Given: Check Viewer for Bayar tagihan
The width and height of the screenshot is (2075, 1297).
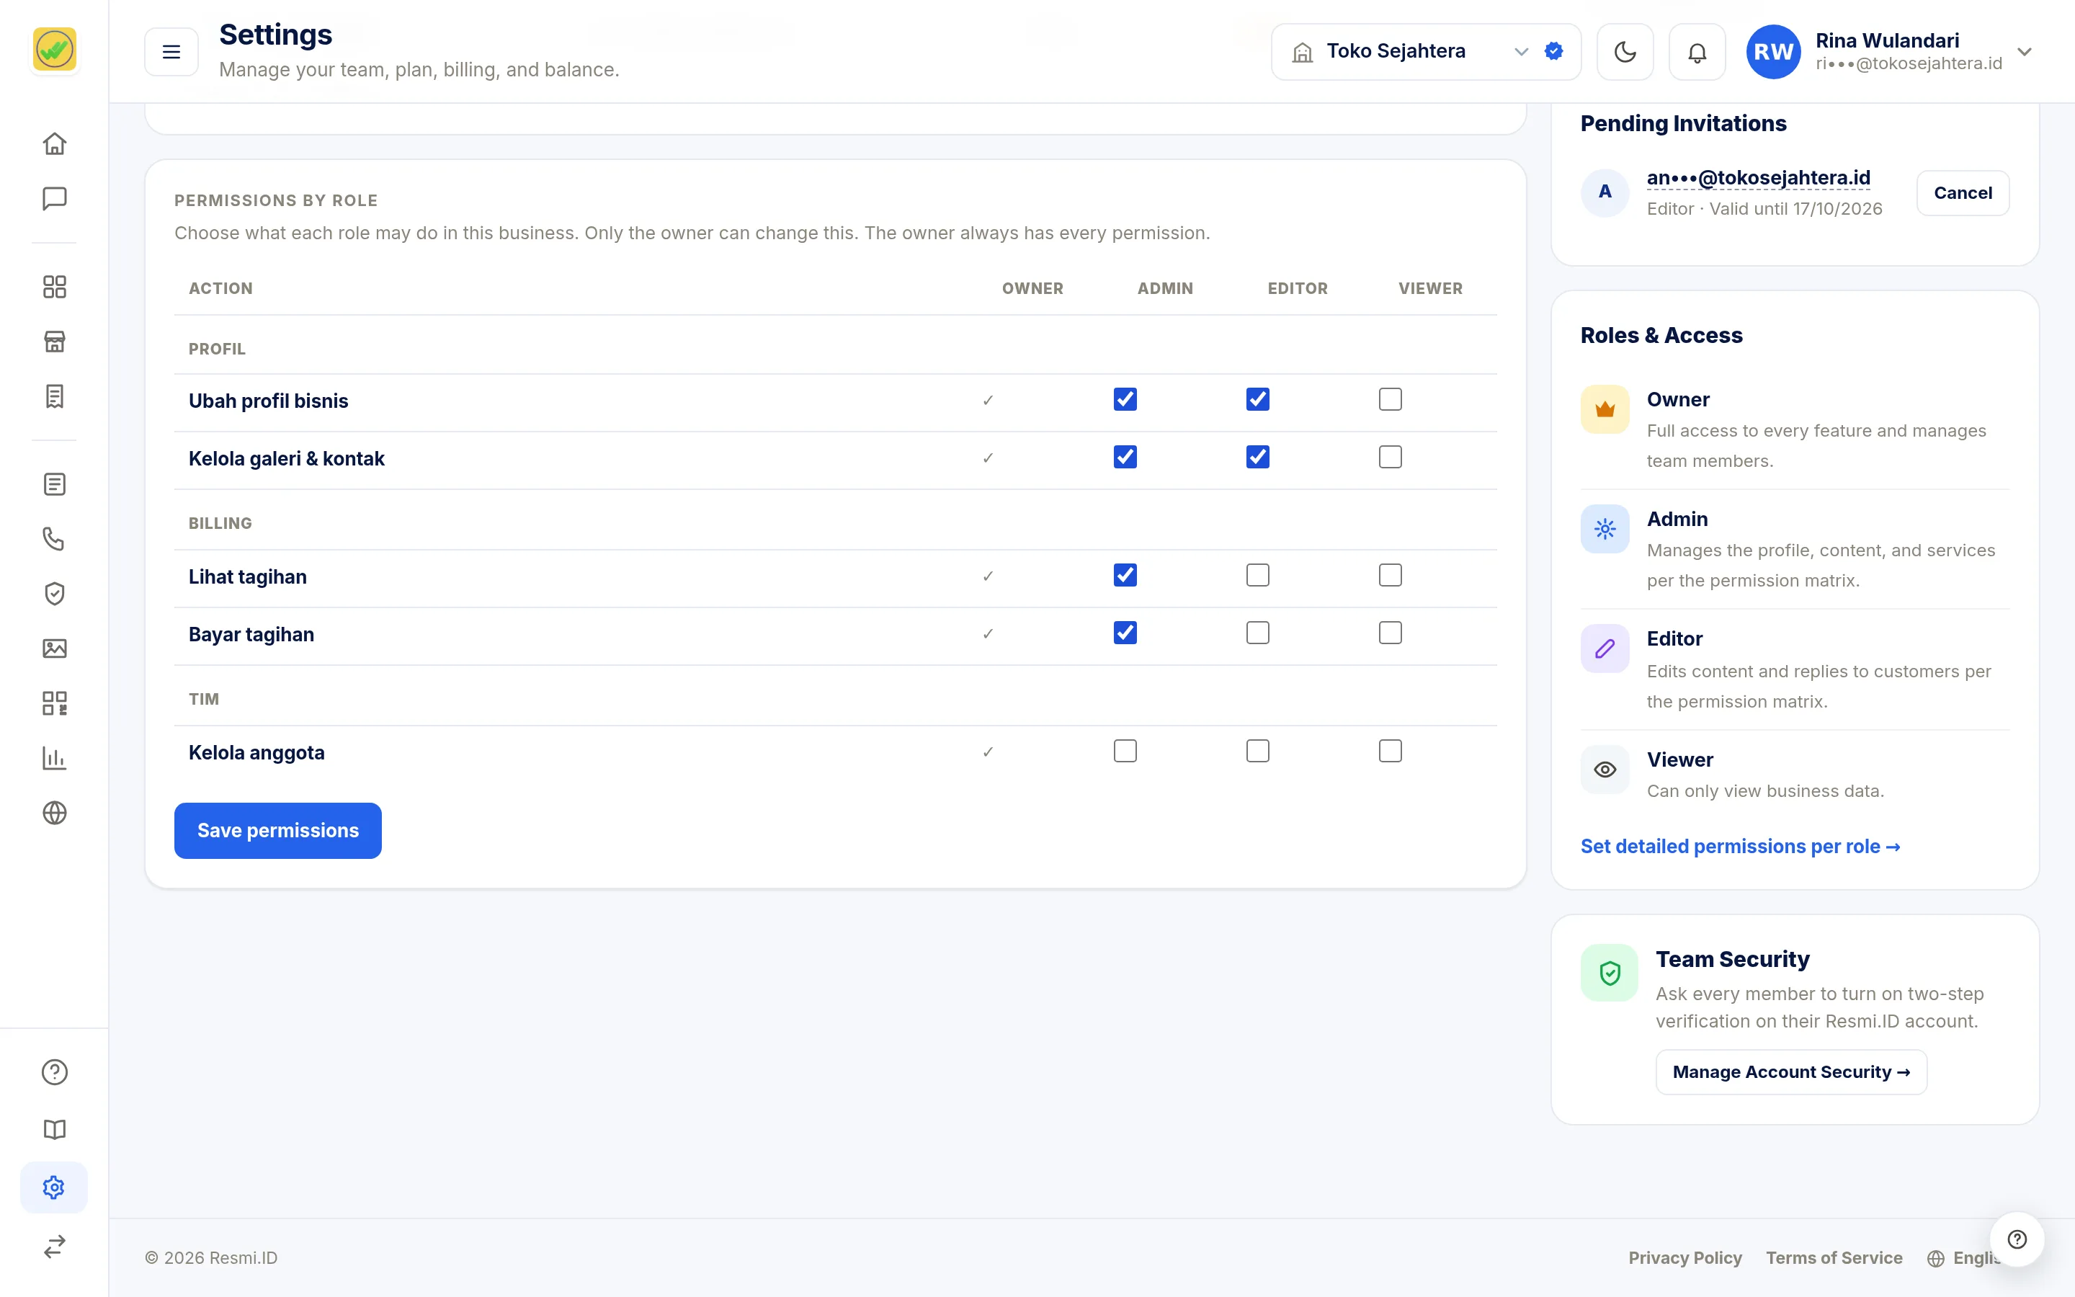Looking at the screenshot, I should click(x=1390, y=632).
